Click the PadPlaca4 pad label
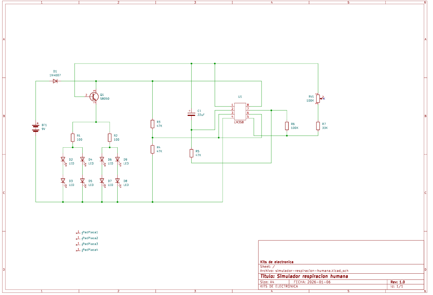433x295 pixels. coord(90,250)
